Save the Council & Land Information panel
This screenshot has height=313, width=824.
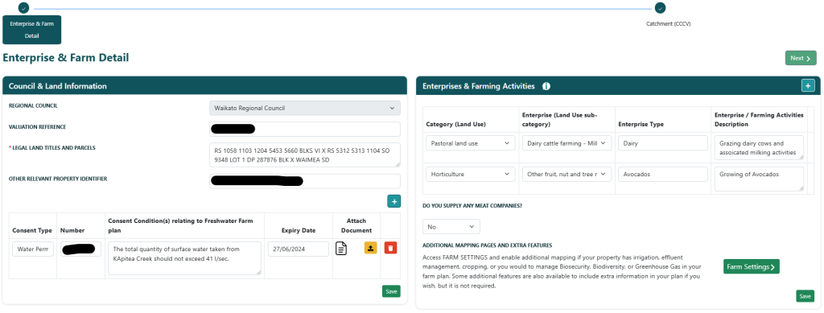click(x=391, y=291)
